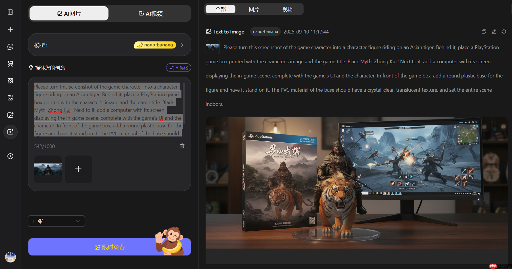This screenshot has height=269, width=512.
Task: Open the user avatar profile
Action: click(10, 257)
